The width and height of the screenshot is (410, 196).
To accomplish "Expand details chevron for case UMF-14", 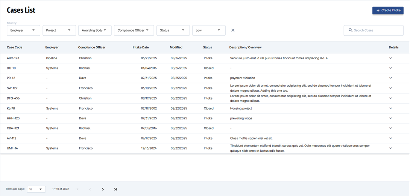I will click(391, 148).
